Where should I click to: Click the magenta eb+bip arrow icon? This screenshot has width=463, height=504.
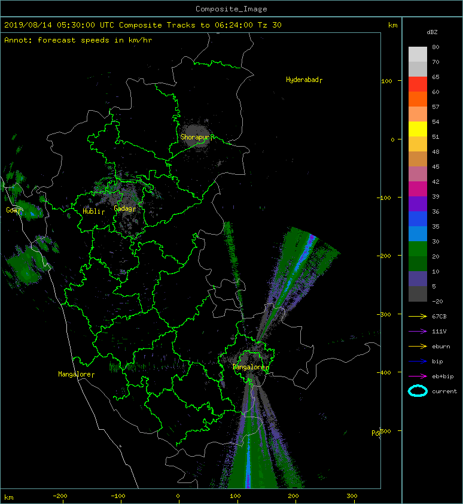tap(418, 376)
